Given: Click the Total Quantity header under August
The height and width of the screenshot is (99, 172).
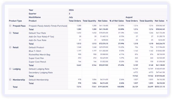Looking at the screenshot, I should [146, 21].
